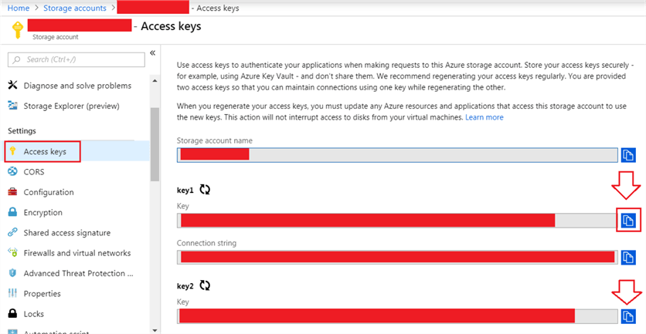Copy the key2 Key value
Viewport: 646px width, 334px height.
point(628,316)
